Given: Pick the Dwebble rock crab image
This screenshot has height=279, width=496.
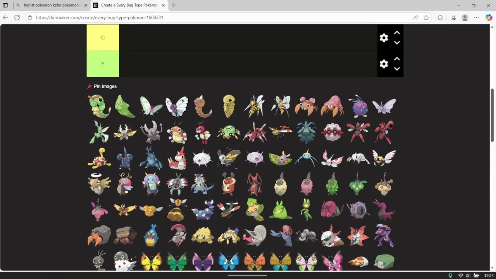Looking at the screenshot, I should coord(99,236).
